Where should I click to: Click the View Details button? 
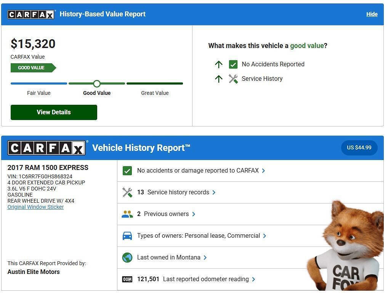click(x=53, y=112)
